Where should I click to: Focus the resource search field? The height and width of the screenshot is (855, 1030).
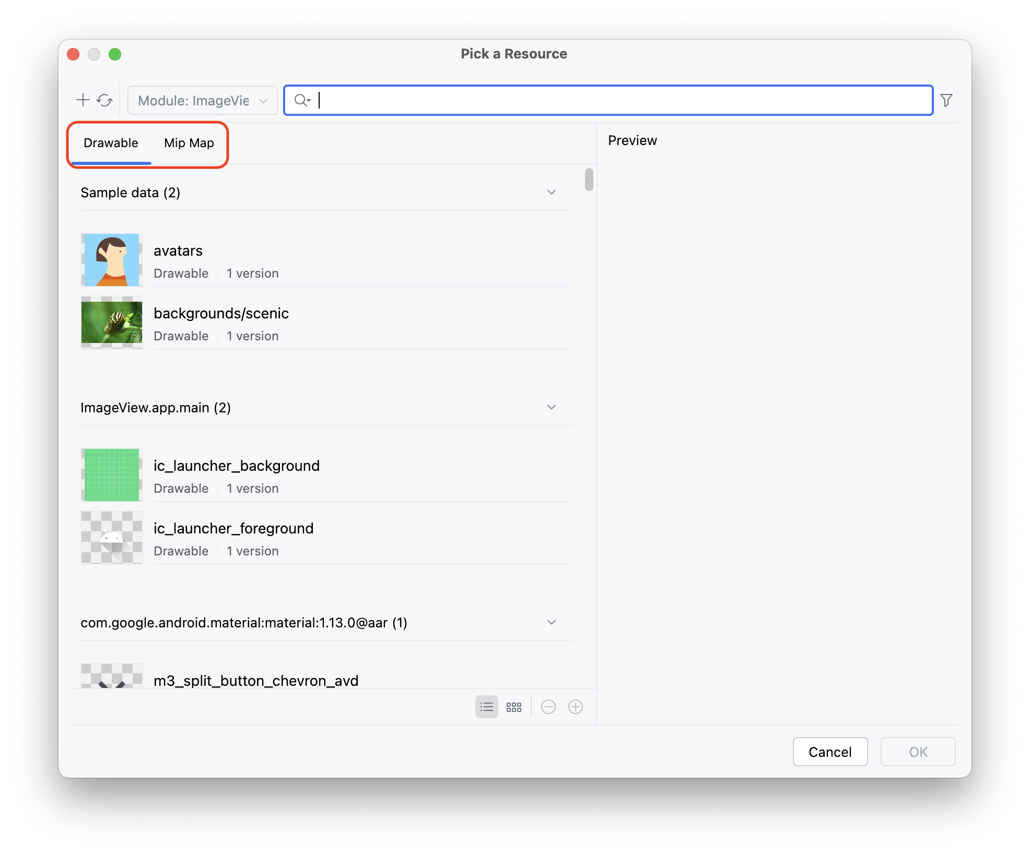(x=622, y=100)
